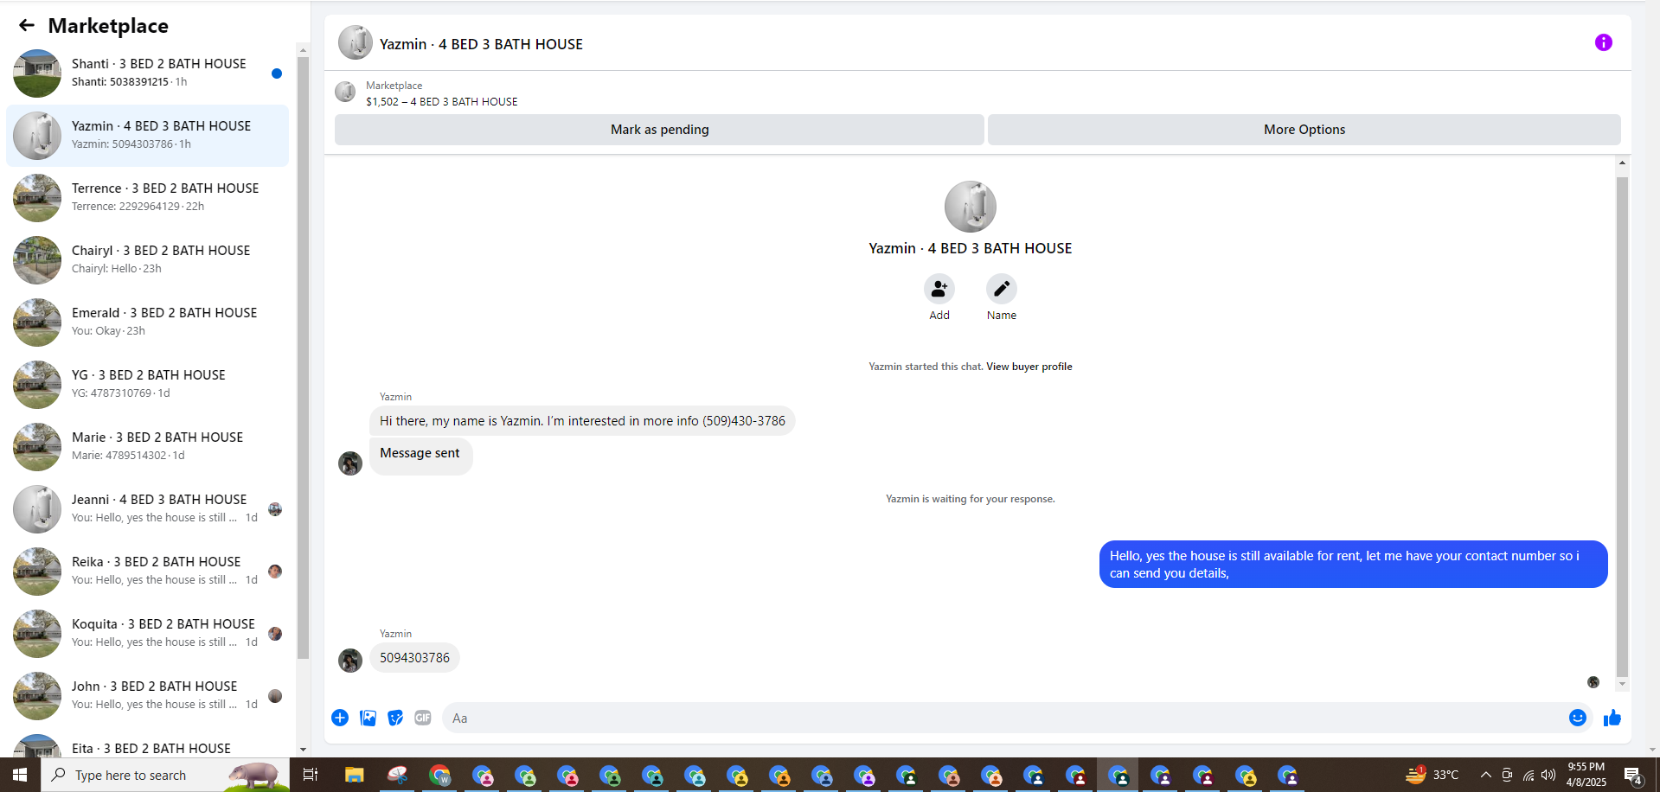Viewport: 1660px width, 792px height.
Task: Click the Add people icon
Action: (939, 289)
